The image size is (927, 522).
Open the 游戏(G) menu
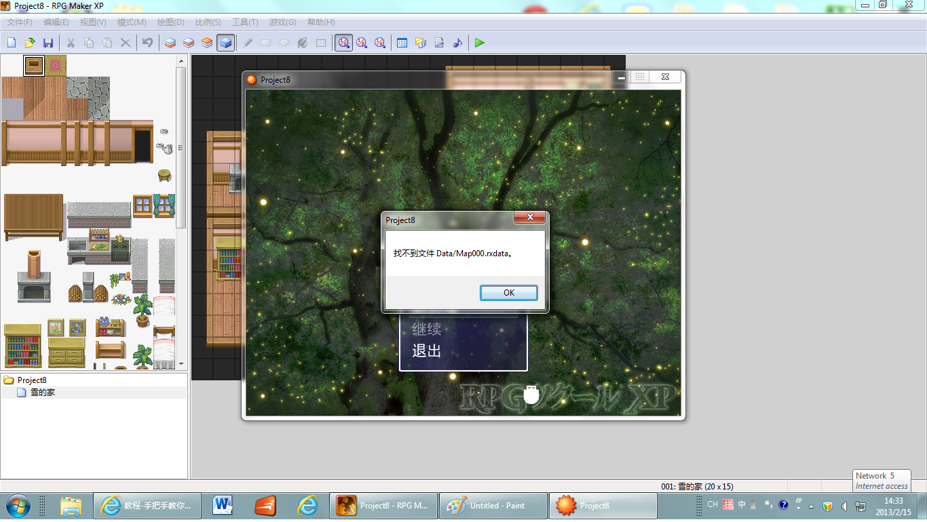point(282,22)
